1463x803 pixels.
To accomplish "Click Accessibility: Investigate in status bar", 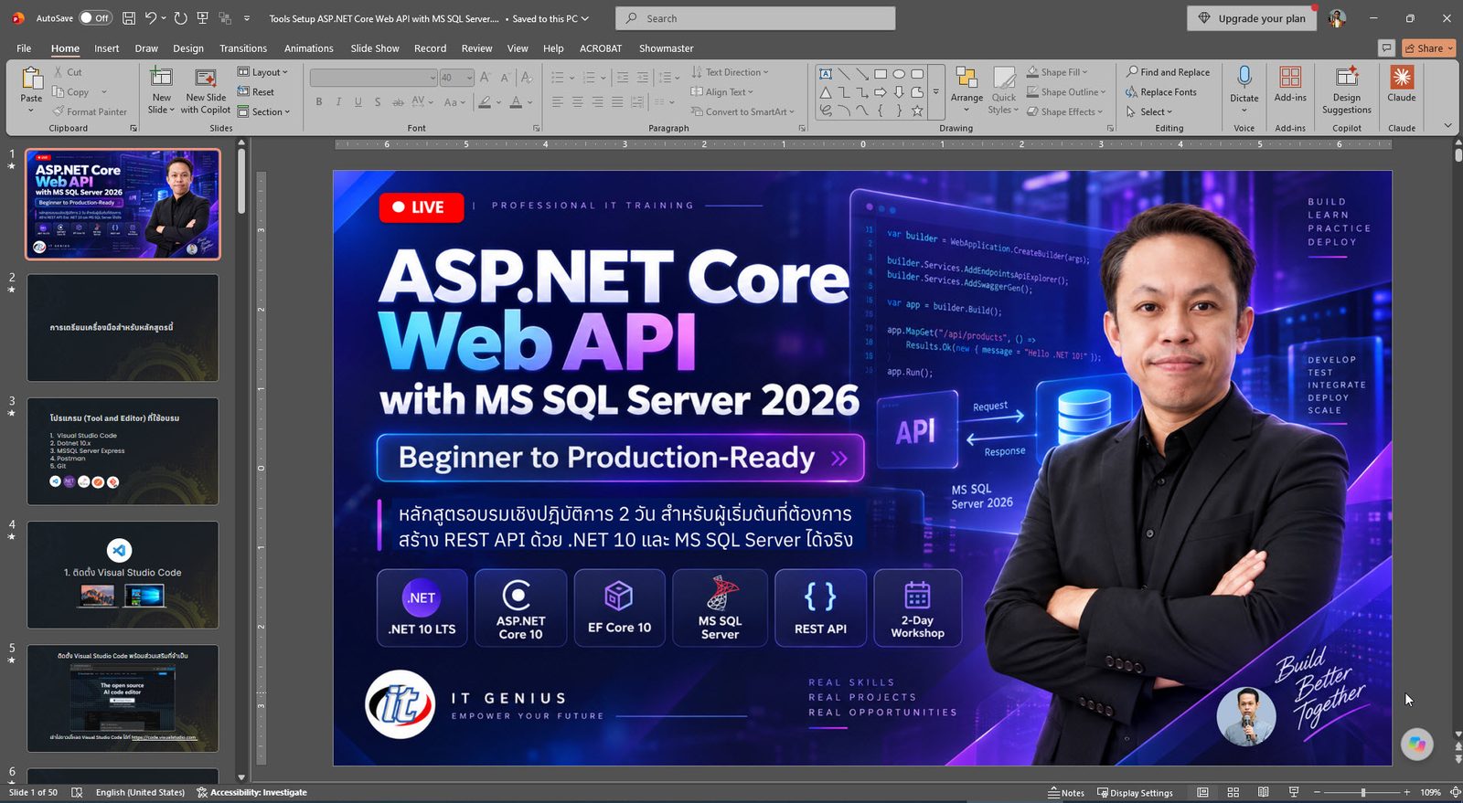I will click(x=251, y=792).
